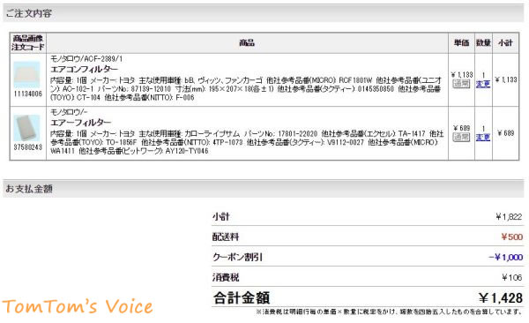The image size is (529, 323).
Task: Click the 単価 column header
Action: point(461,43)
